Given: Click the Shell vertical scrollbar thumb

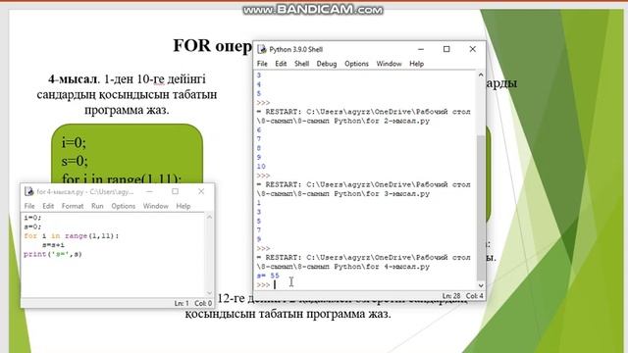Looking at the screenshot, I should (481, 208).
